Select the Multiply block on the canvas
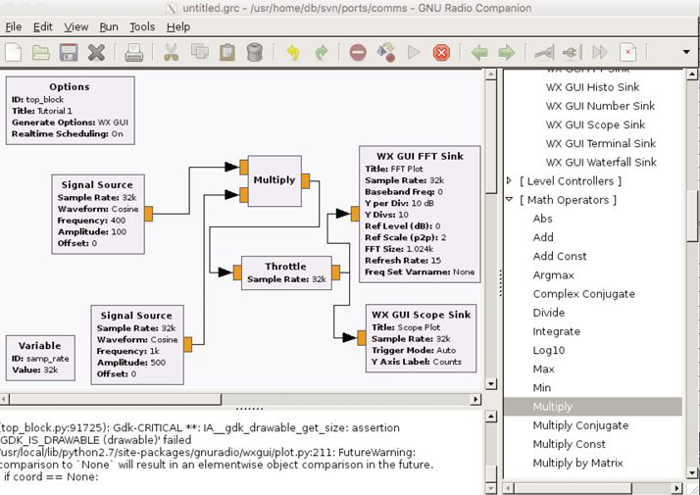The height and width of the screenshot is (495, 700). point(275,180)
